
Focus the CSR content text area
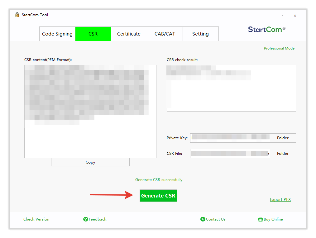tap(90, 112)
